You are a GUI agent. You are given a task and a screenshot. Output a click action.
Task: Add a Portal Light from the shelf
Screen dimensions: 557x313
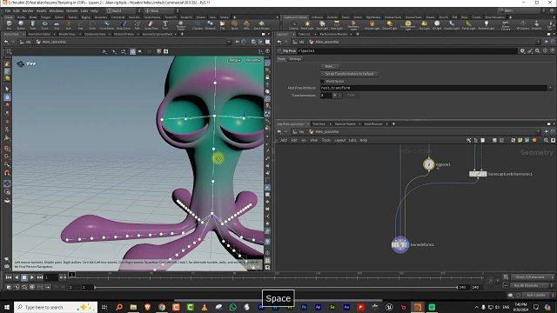click(x=468, y=25)
